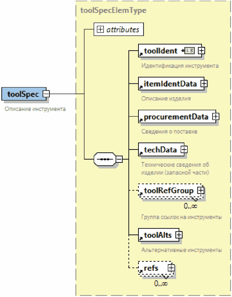Viewport: 232px width, 297px height.
Task: Expand the techData element
Action: (184, 150)
